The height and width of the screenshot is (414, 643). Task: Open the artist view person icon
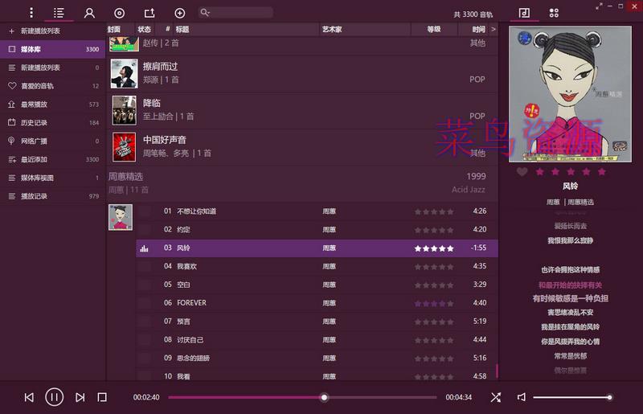[89, 13]
